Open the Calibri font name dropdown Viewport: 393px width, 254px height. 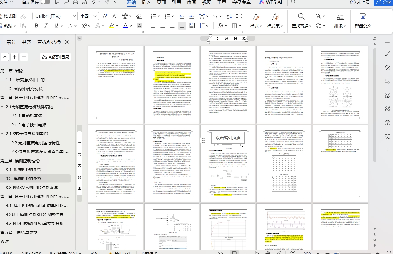point(74,16)
